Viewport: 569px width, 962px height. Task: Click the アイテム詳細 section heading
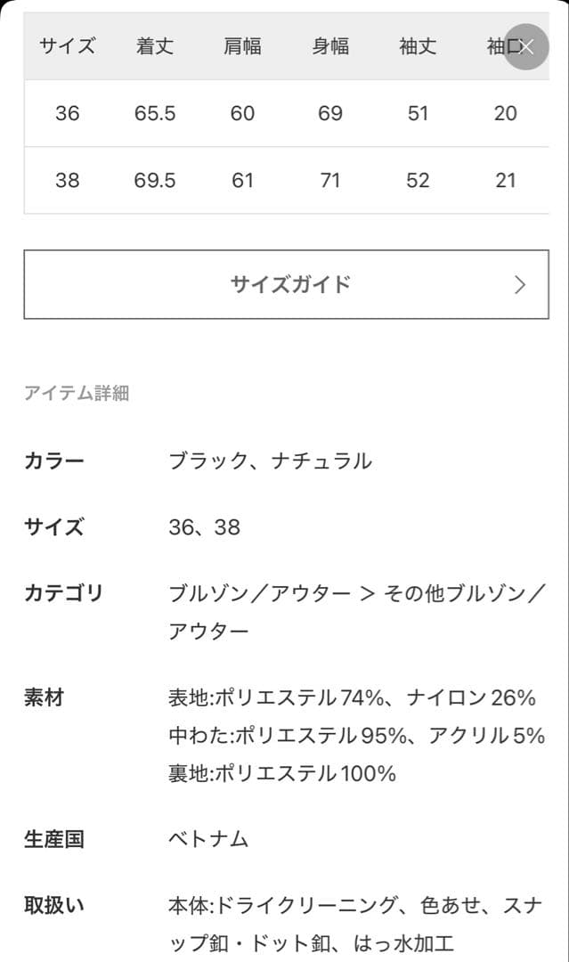(77, 393)
